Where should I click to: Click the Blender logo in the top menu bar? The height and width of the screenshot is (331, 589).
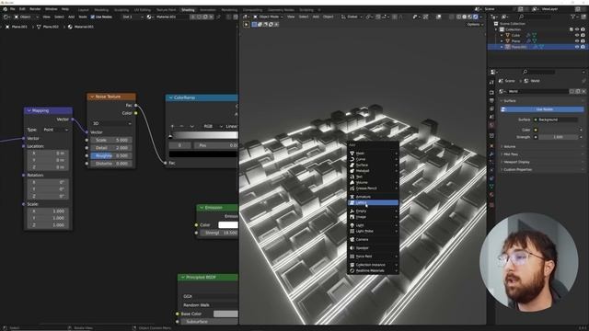5,9
